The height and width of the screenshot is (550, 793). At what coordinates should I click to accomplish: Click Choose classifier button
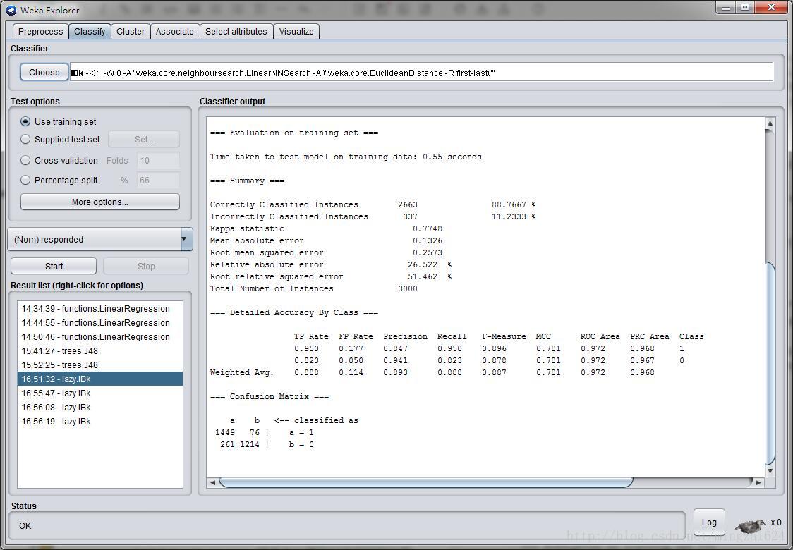click(44, 73)
